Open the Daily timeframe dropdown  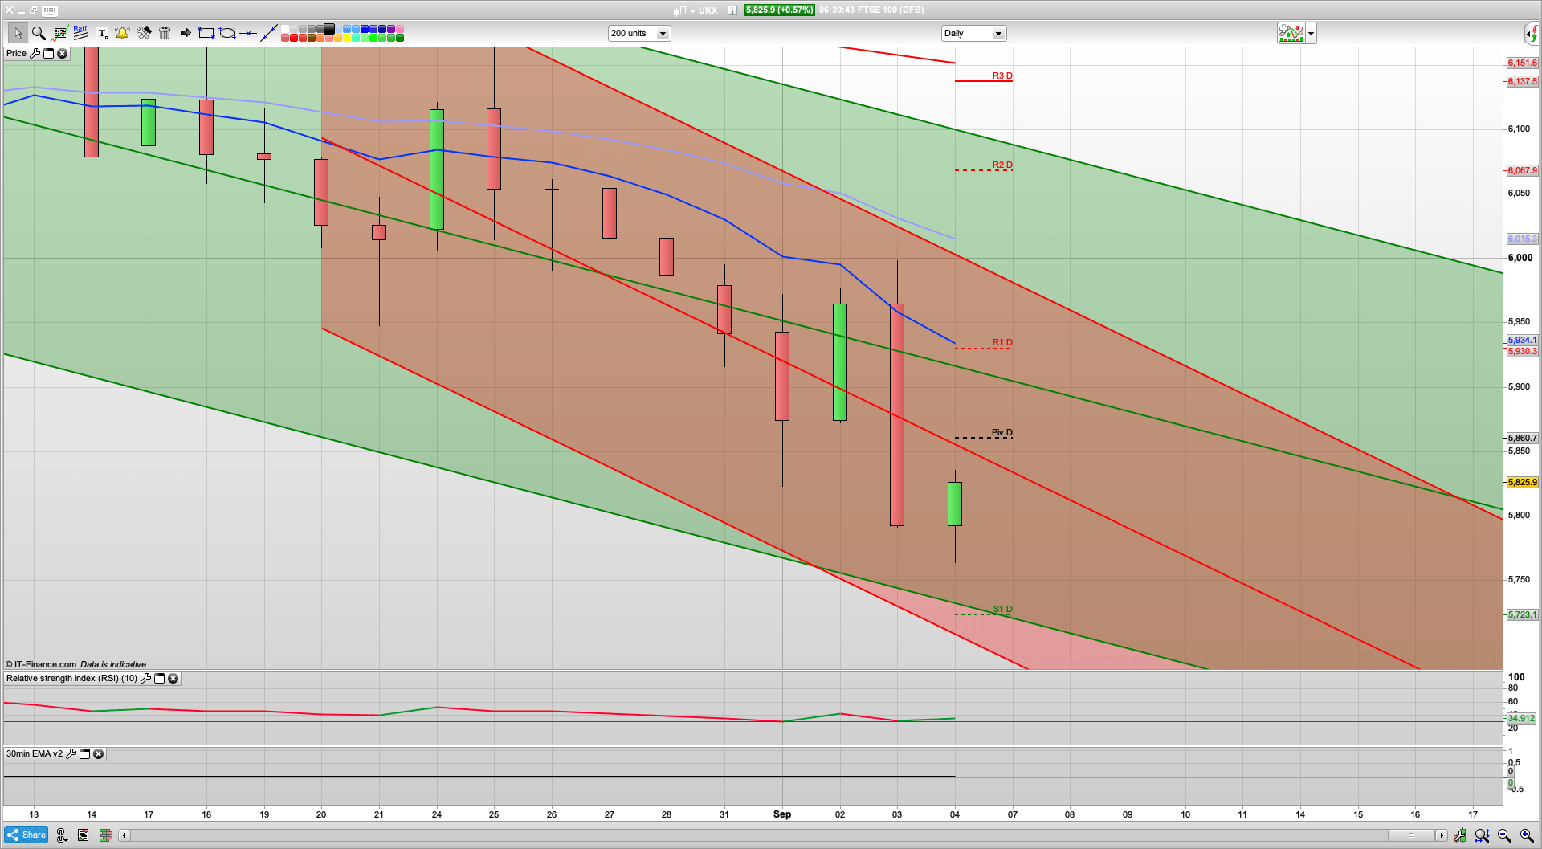pos(973,33)
